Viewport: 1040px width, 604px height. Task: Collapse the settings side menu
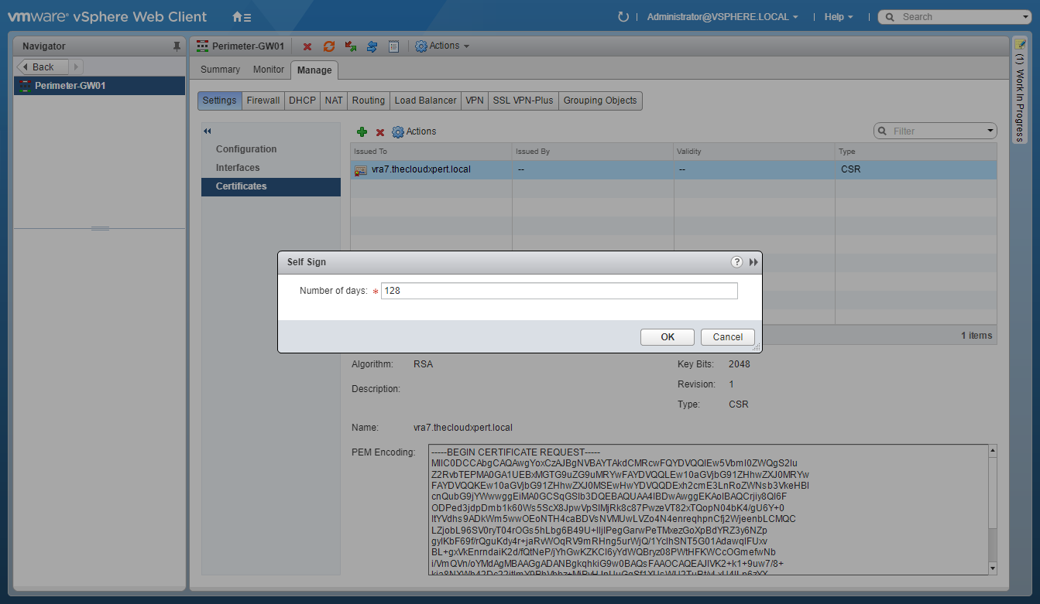click(208, 131)
